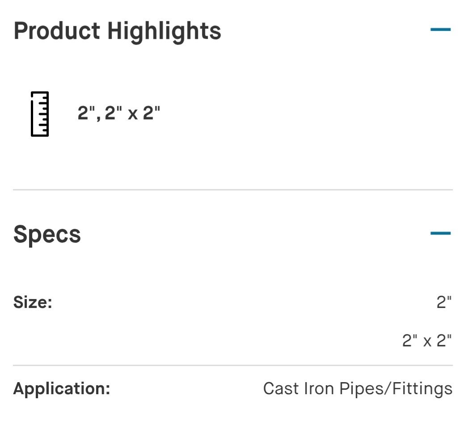Click the Pipes/Fittings text
Screen dimensions: 467x442
tap(396, 389)
